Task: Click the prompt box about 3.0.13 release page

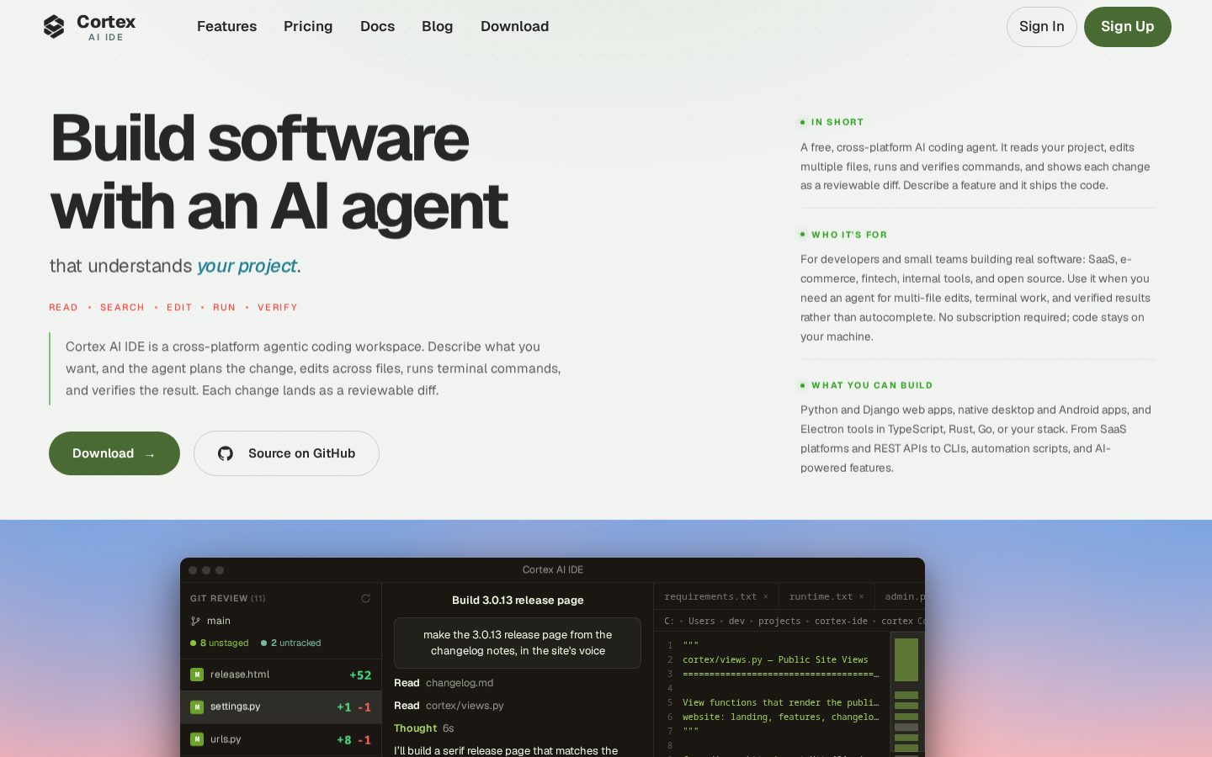Action: [x=518, y=643]
